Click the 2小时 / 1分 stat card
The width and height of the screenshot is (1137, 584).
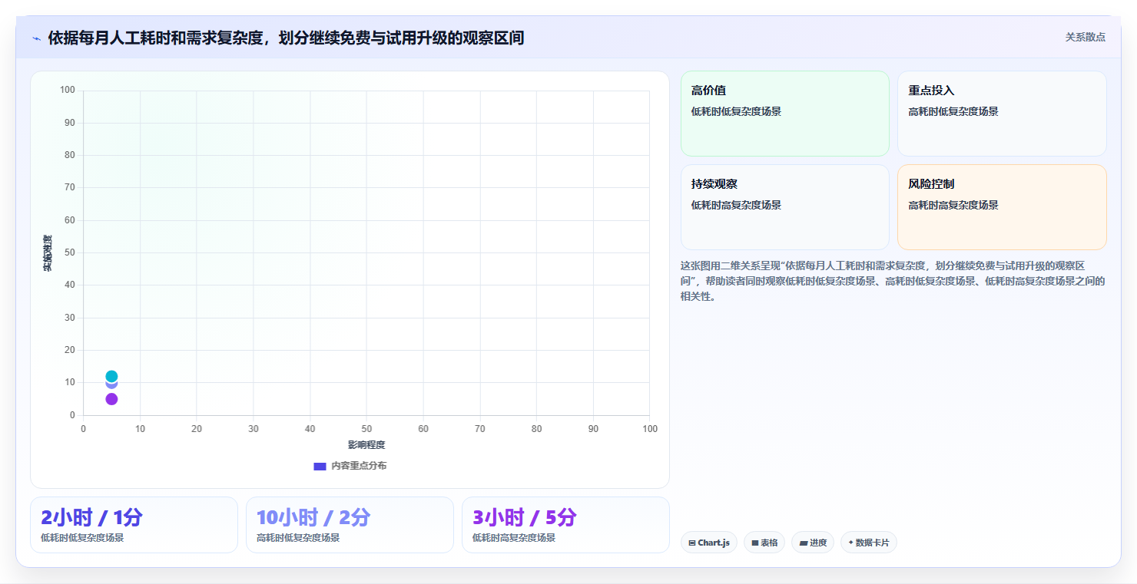tap(134, 525)
